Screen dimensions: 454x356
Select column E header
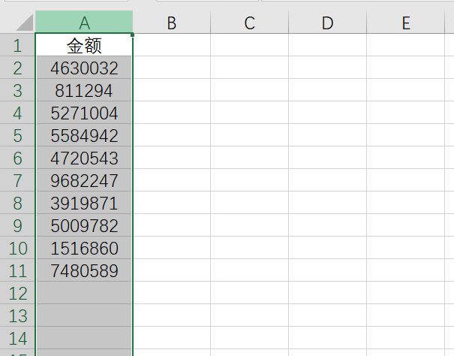click(x=406, y=22)
